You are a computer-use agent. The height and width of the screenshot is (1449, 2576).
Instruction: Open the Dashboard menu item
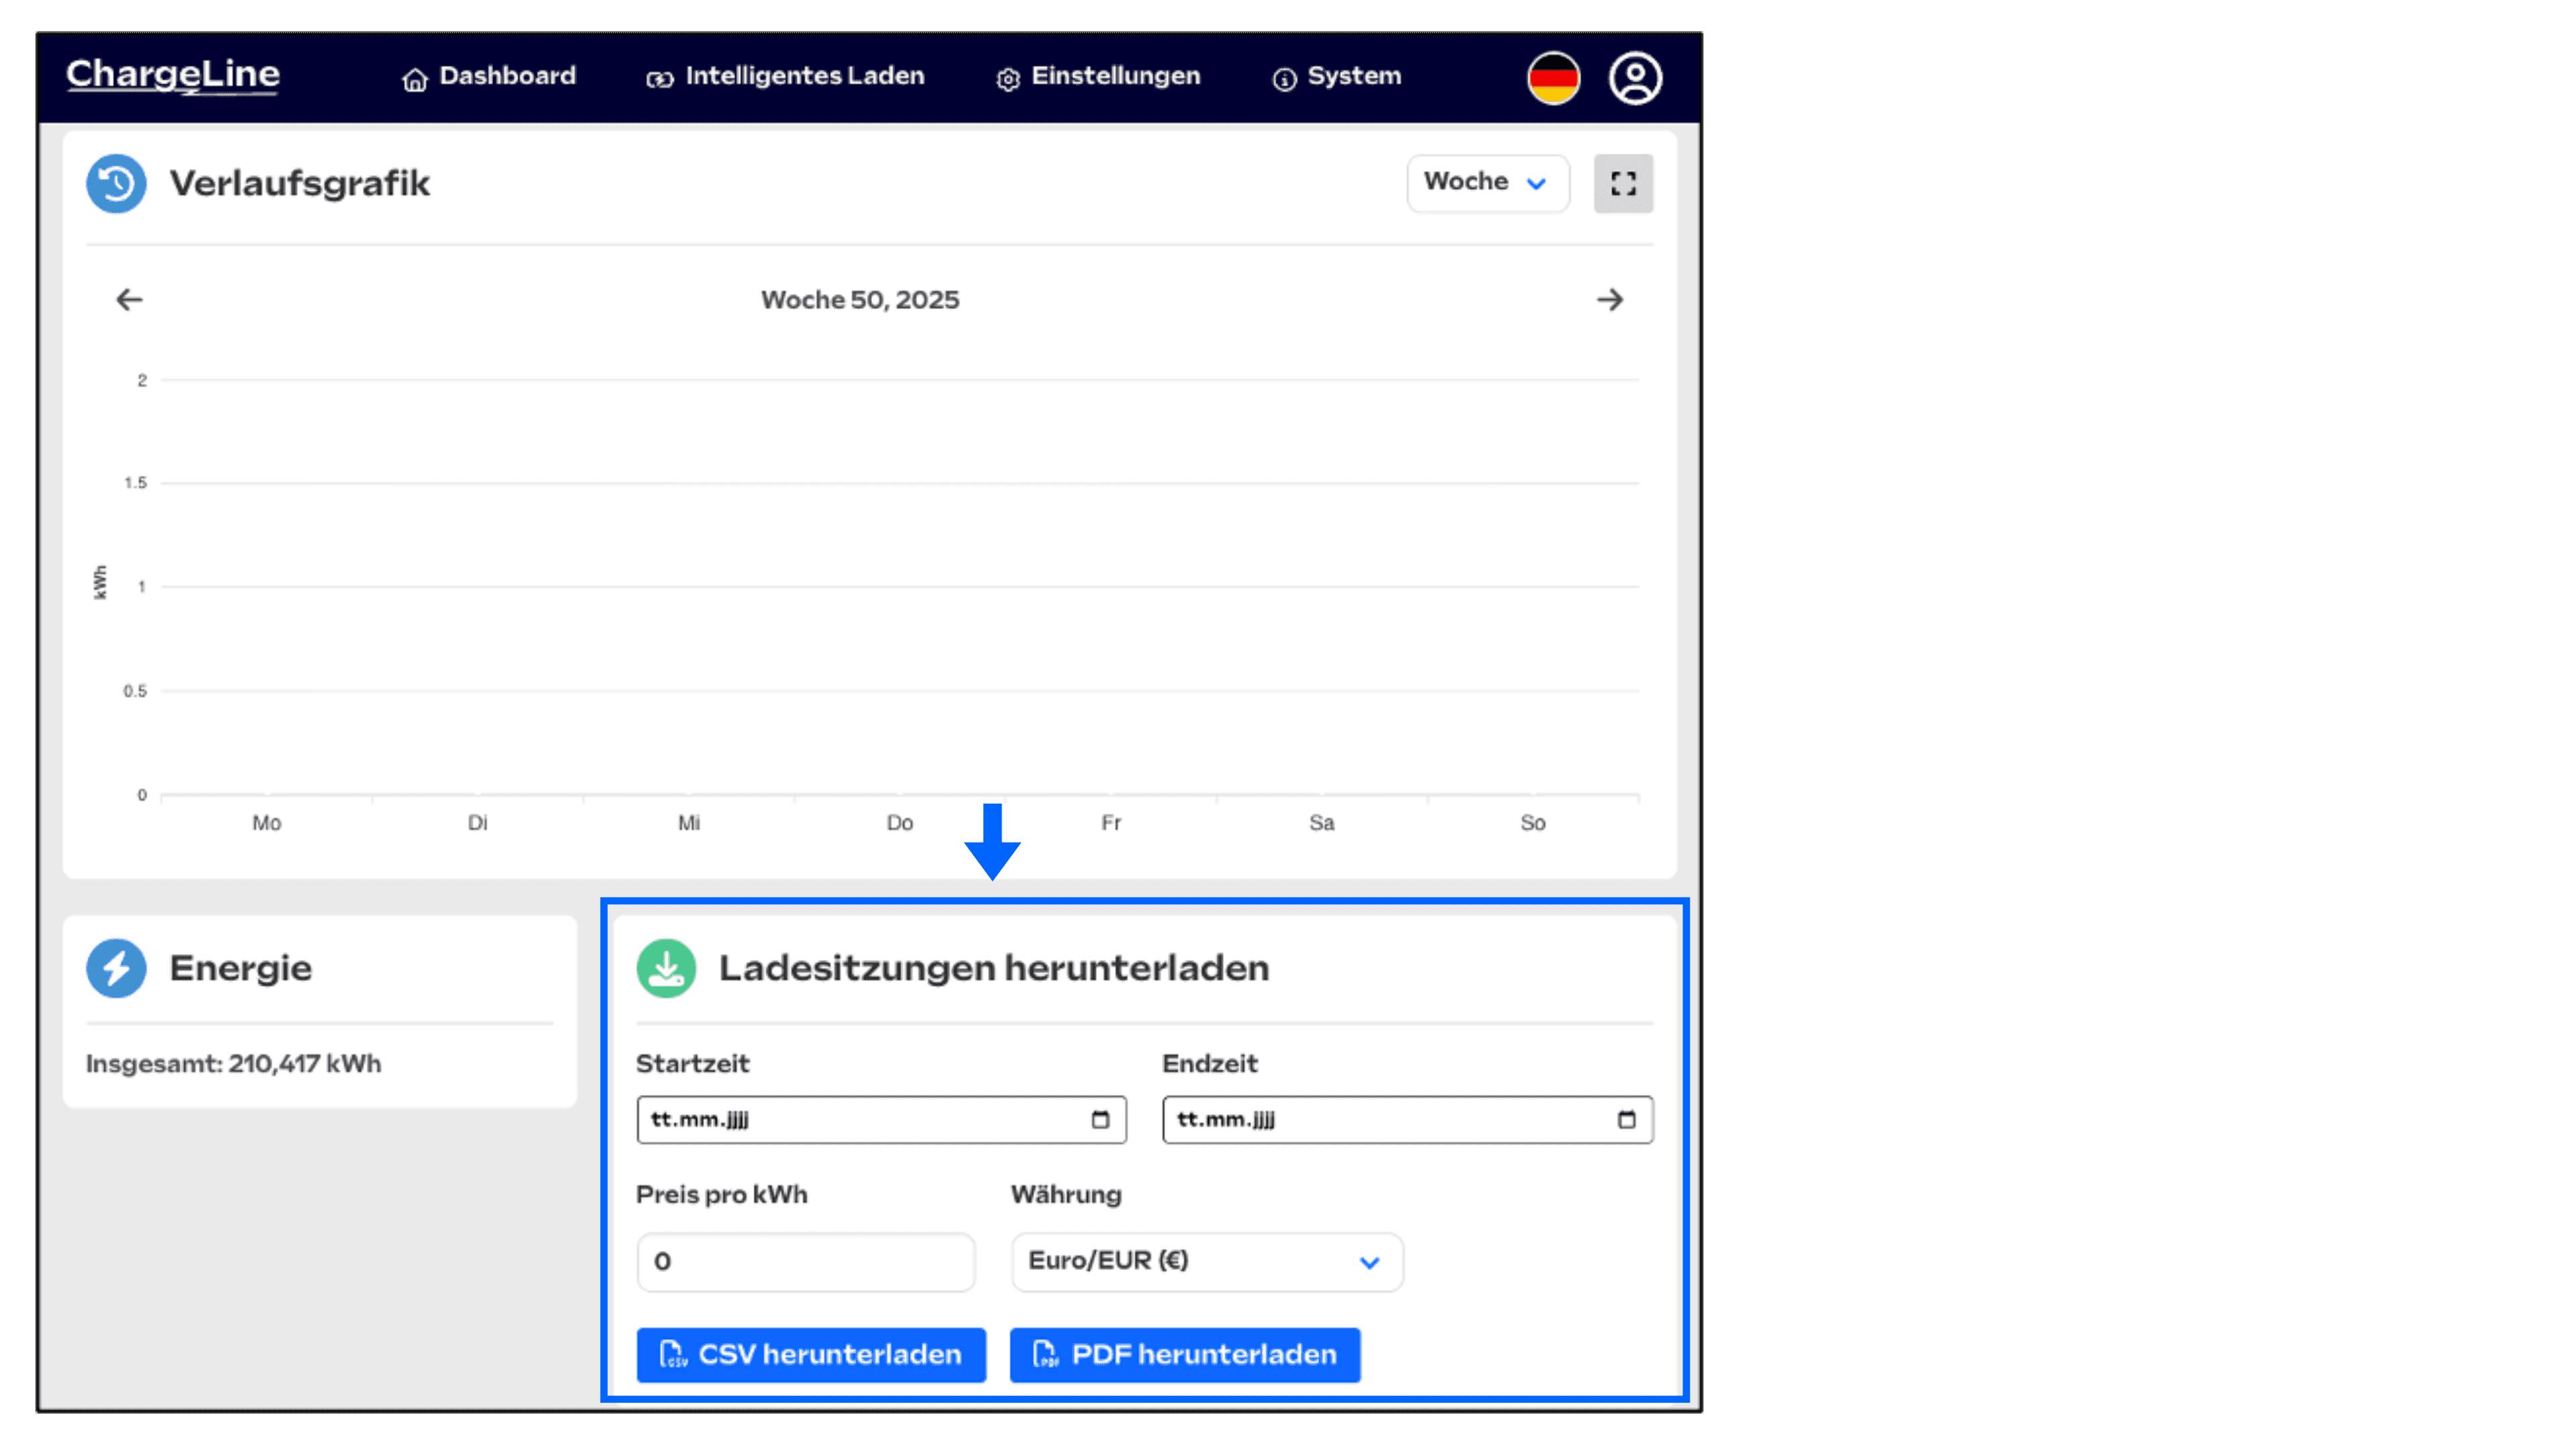tap(488, 76)
